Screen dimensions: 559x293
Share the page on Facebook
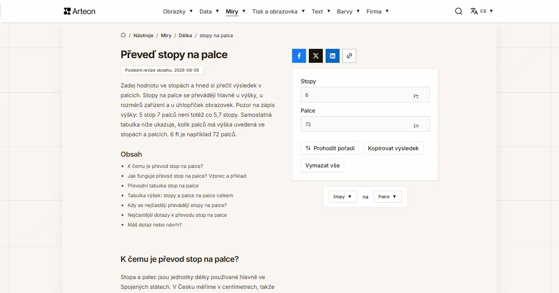pyautogui.click(x=299, y=56)
